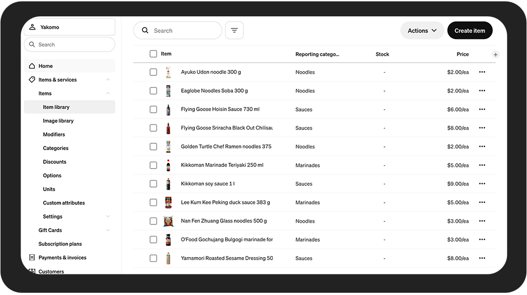Click the Home house icon in sidebar
The width and height of the screenshot is (527, 295).
tap(32, 66)
